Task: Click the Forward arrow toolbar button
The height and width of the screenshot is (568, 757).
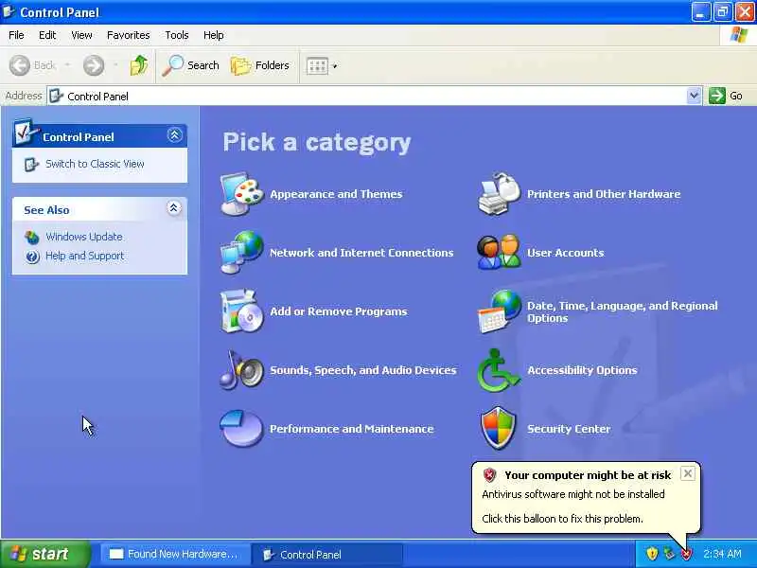Action: pos(94,65)
